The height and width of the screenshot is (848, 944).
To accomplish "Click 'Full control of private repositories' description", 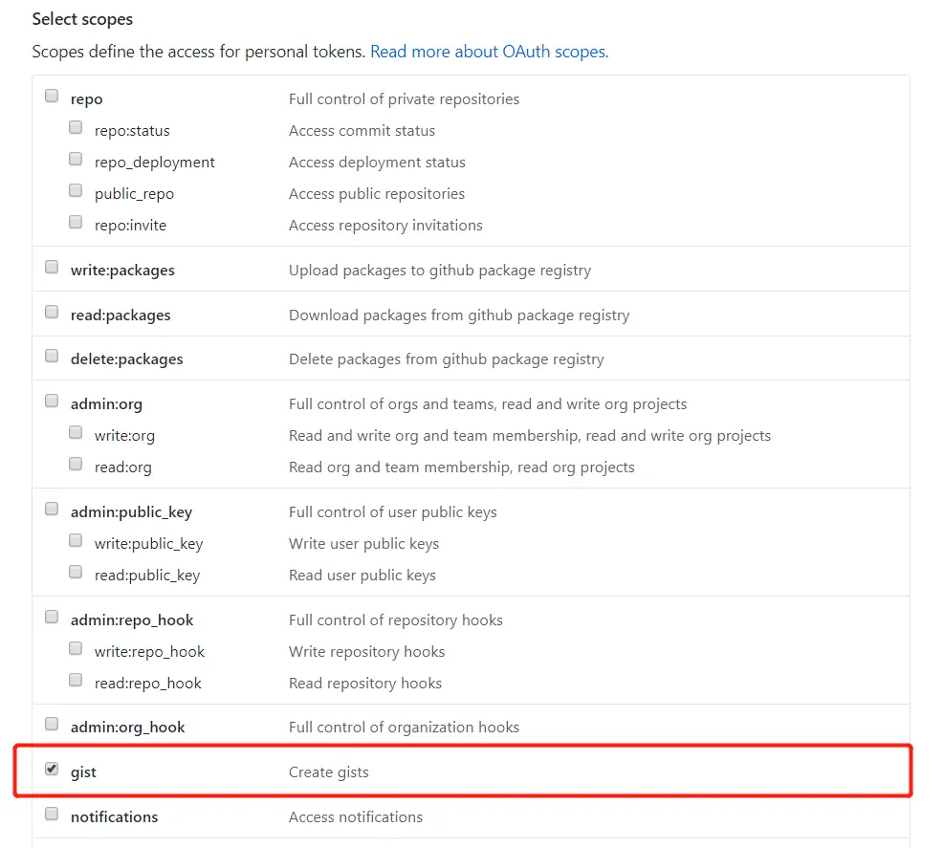I will click(404, 99).
